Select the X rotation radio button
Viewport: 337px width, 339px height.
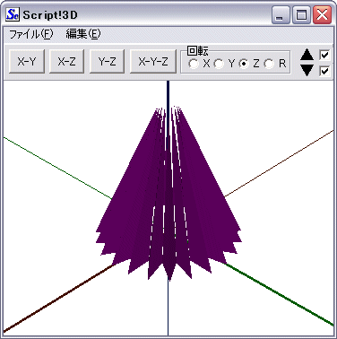click(194, 64)
